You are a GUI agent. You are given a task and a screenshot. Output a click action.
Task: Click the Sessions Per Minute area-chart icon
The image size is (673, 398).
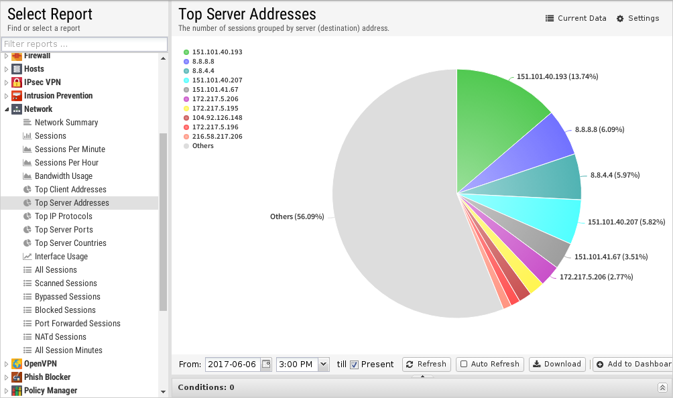[27, 149]
